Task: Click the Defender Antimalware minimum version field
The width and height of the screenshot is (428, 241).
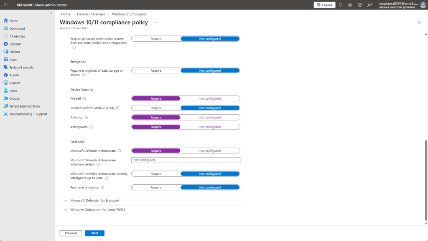Action: 186,160
